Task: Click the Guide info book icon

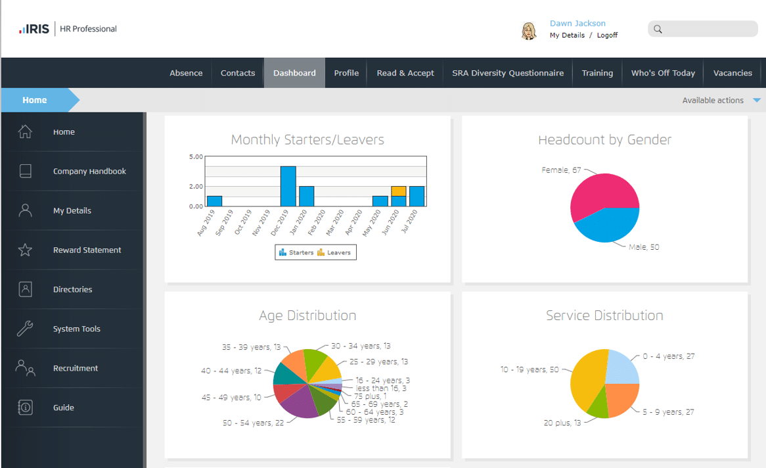Action: coord(25,408)
